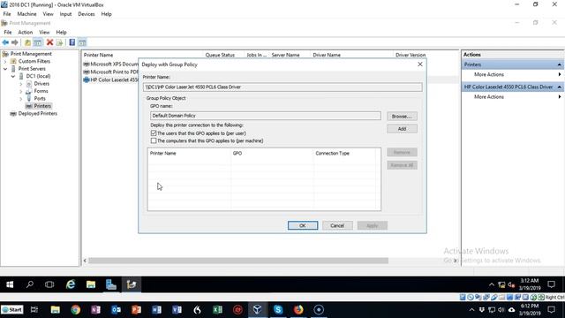Select Microsoft Print to PDF printer row
The width and height of the screenshot is (565, 318).
111,72
